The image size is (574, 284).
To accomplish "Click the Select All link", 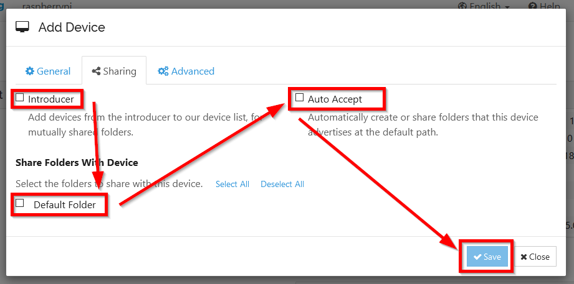I will 232,184.
